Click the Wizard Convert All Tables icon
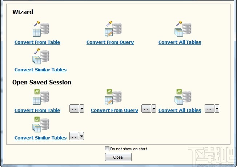This screenshot has width=237, height=167. pos(183,29)
